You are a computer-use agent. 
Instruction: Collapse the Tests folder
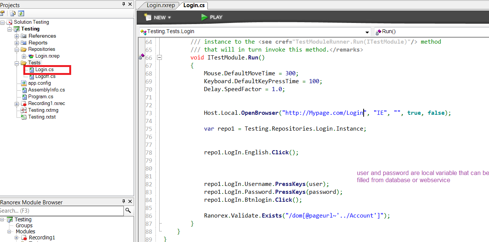[x=17, y=63]
